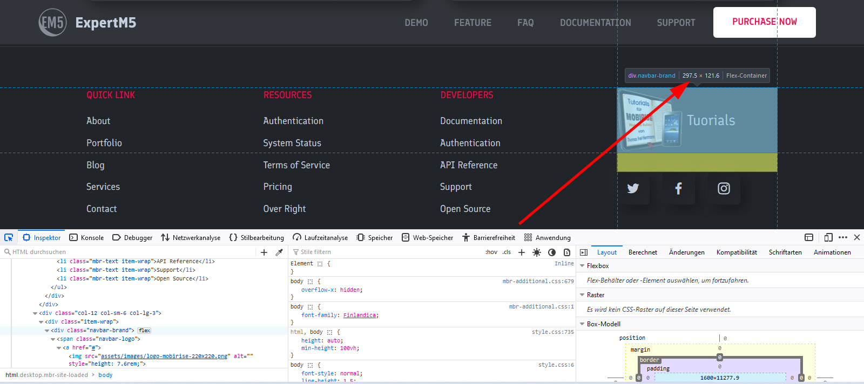Image resolution: width=864 pixels, height=384 pixels.
Task: Toggle the flex badge on navbar-brand
Action: point(144,331)
